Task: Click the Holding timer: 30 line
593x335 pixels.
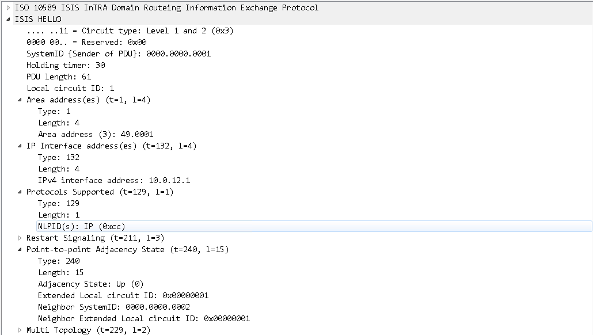Action: (x=66, y=65)
